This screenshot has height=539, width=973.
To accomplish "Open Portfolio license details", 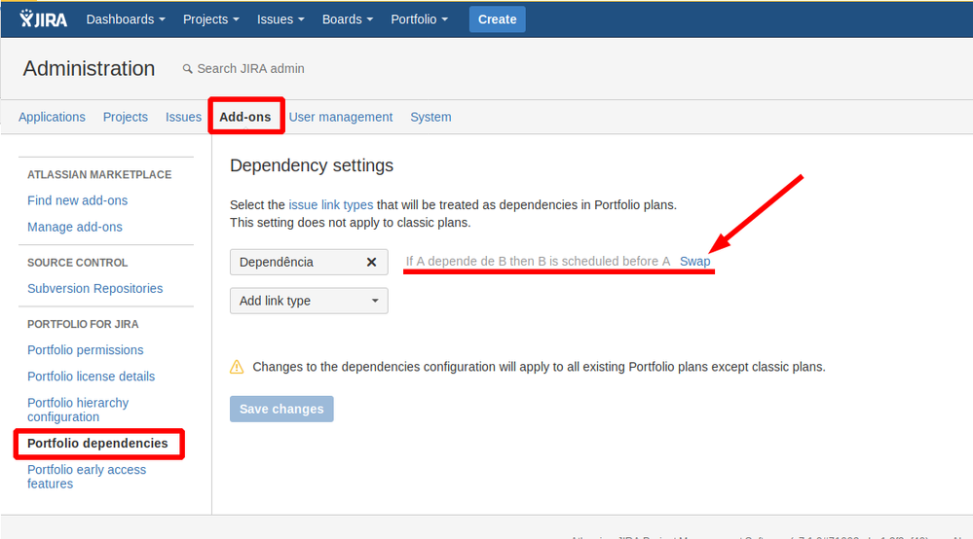I will [x=92, y=377].
